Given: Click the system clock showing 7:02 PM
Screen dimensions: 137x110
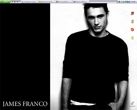Looking at the screenshot, I should [133, 2].
